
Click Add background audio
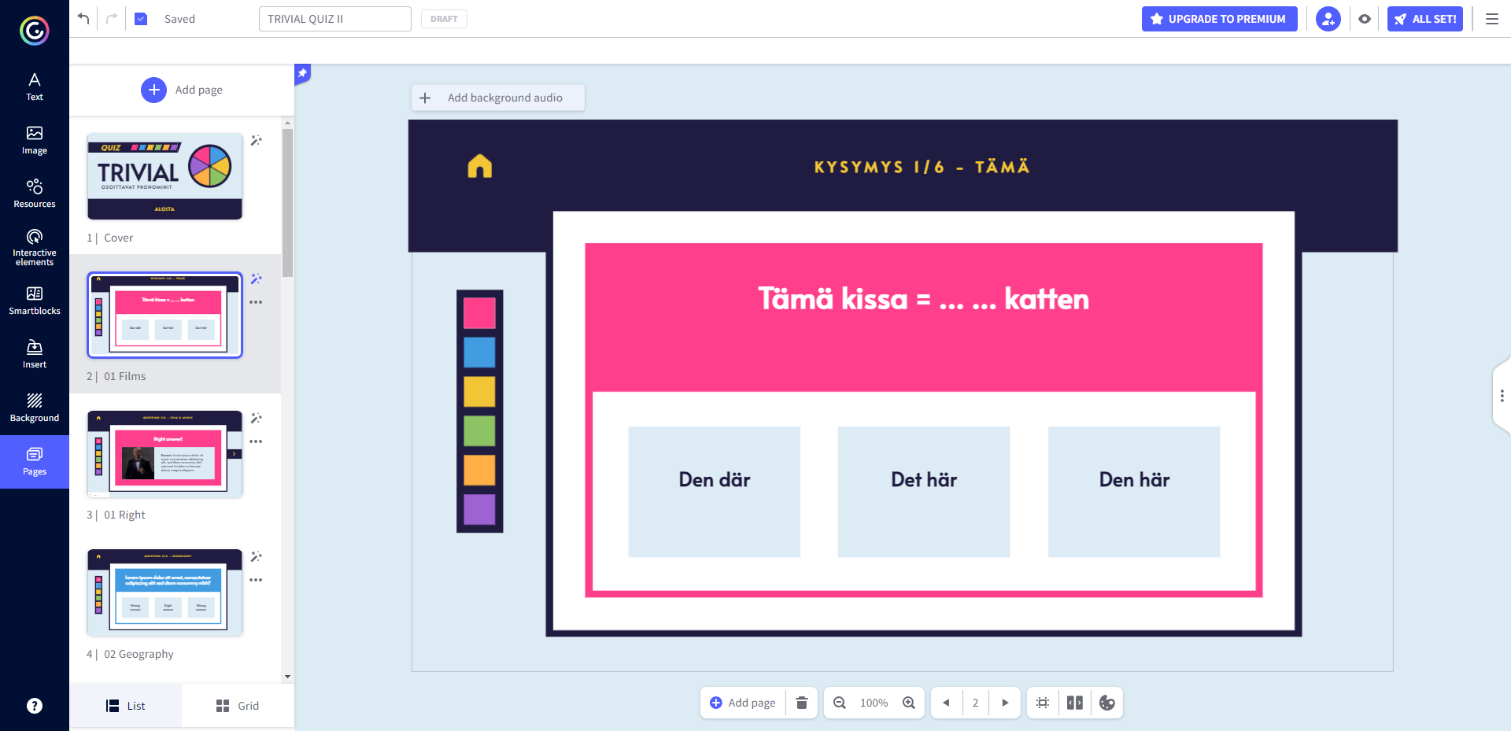point(497,98)
